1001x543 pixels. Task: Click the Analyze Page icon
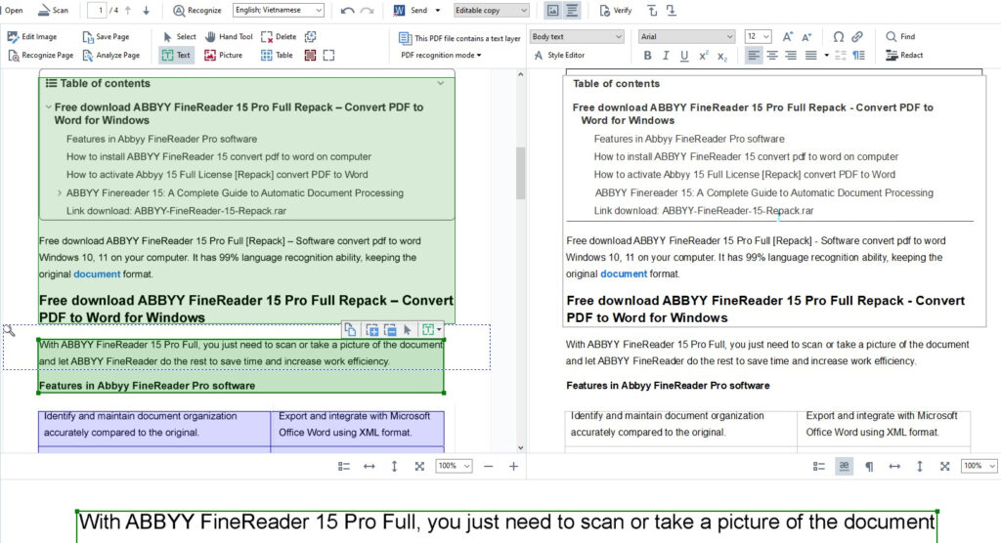(x=110, y=56)
